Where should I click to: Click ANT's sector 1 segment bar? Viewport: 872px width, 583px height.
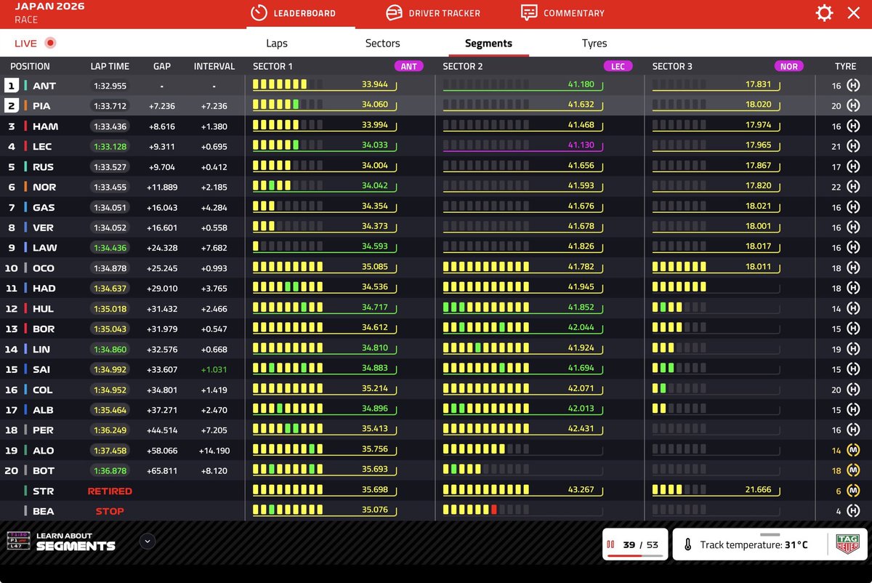point(288,84)
